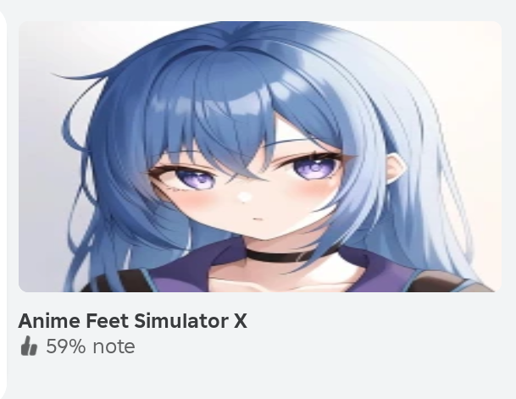
Task: Click the like icon beside 59%
Action: (29, 346)
